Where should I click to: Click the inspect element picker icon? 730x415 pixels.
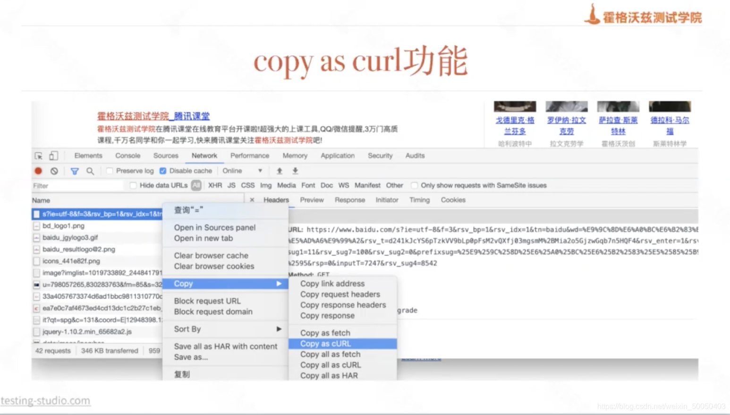(39, 156)
